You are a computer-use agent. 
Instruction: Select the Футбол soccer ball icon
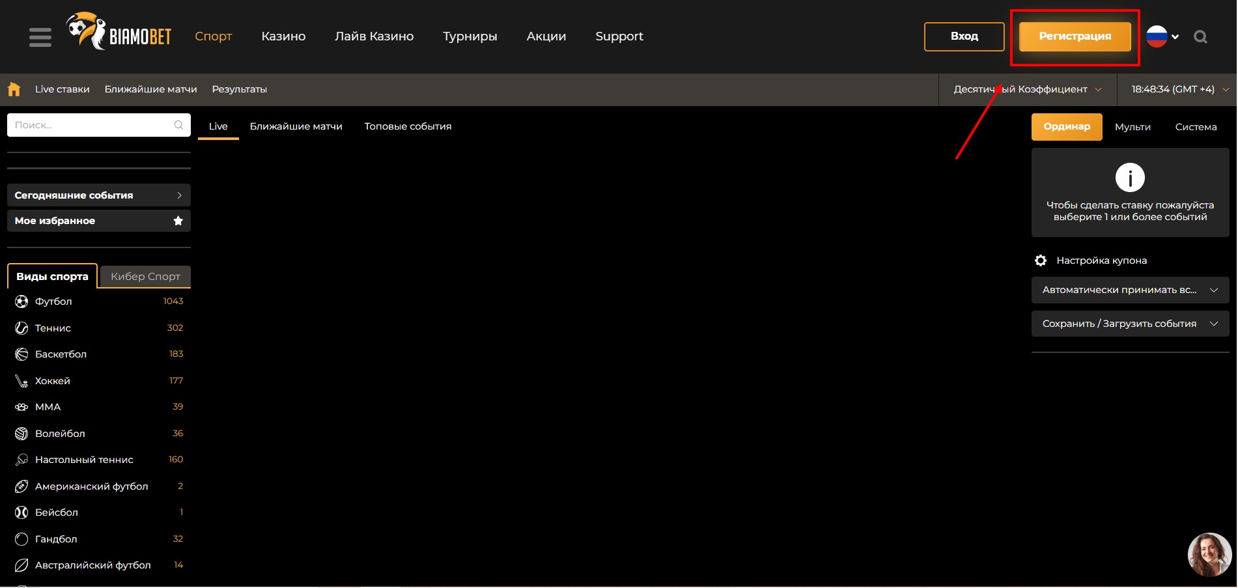point(21,301)
